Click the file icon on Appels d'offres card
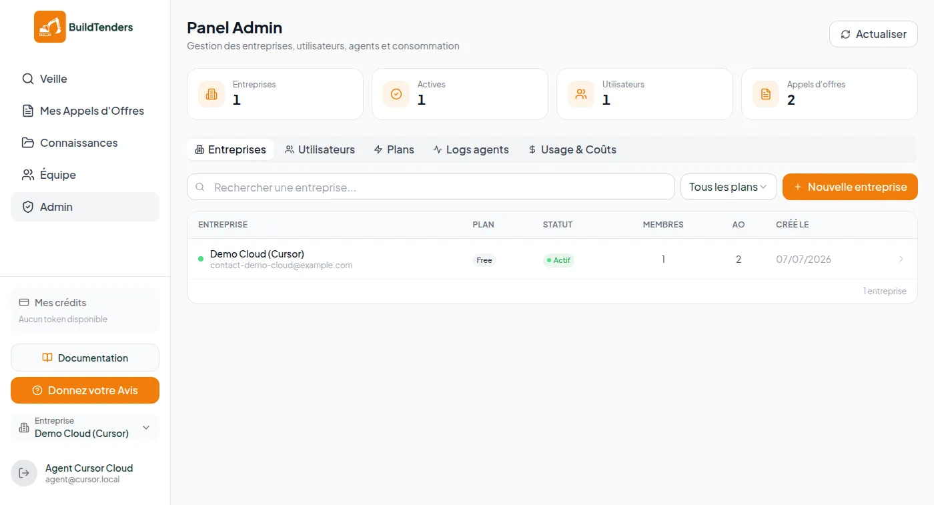Viewport: 934px width, 505px height. (x=766, y=94)
